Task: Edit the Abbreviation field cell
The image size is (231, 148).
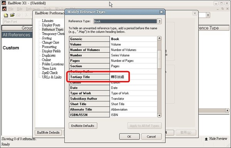Action: coord(134,110)
